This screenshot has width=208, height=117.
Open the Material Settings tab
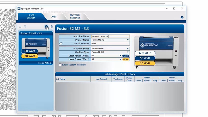tap(75, 17)
